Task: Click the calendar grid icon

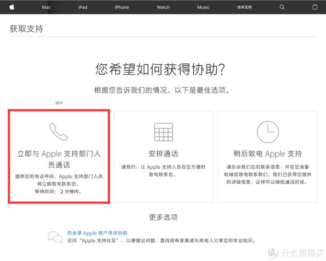Action: (163, 132)
